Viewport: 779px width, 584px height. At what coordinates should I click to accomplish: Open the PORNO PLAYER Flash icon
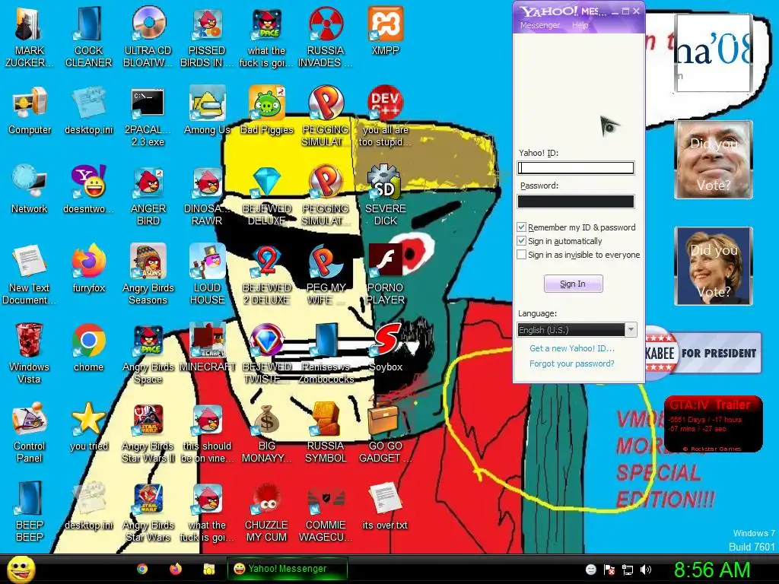[385, 262]
